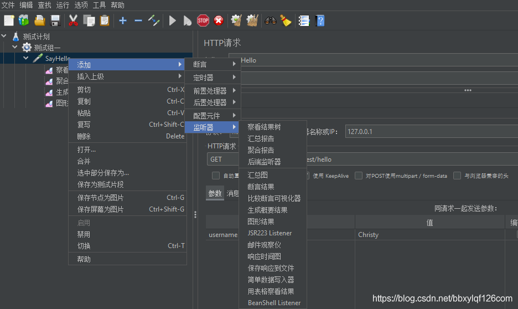Click the Cut scissors toolbar icon

click(73, 20)
